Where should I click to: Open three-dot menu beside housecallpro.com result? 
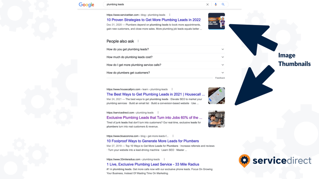pos(172,89)
